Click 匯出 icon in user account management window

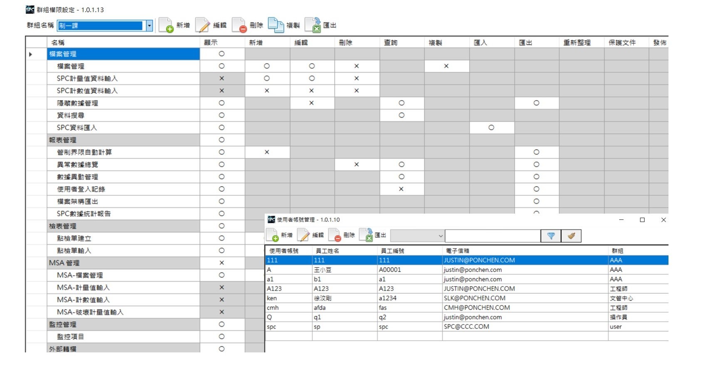pyautogui.click(x=366, y=235)
